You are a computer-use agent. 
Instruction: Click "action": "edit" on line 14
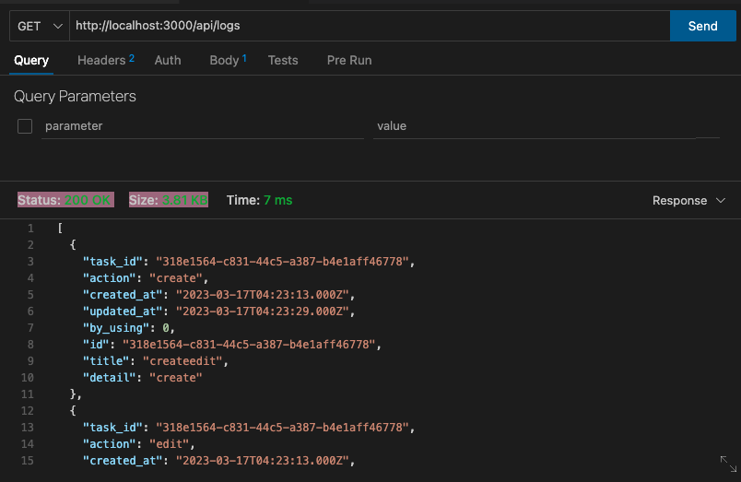[x=139, y=443]
